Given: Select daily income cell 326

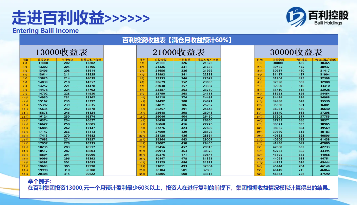Looking at the screenshot, I should click(x=184, y=63).
